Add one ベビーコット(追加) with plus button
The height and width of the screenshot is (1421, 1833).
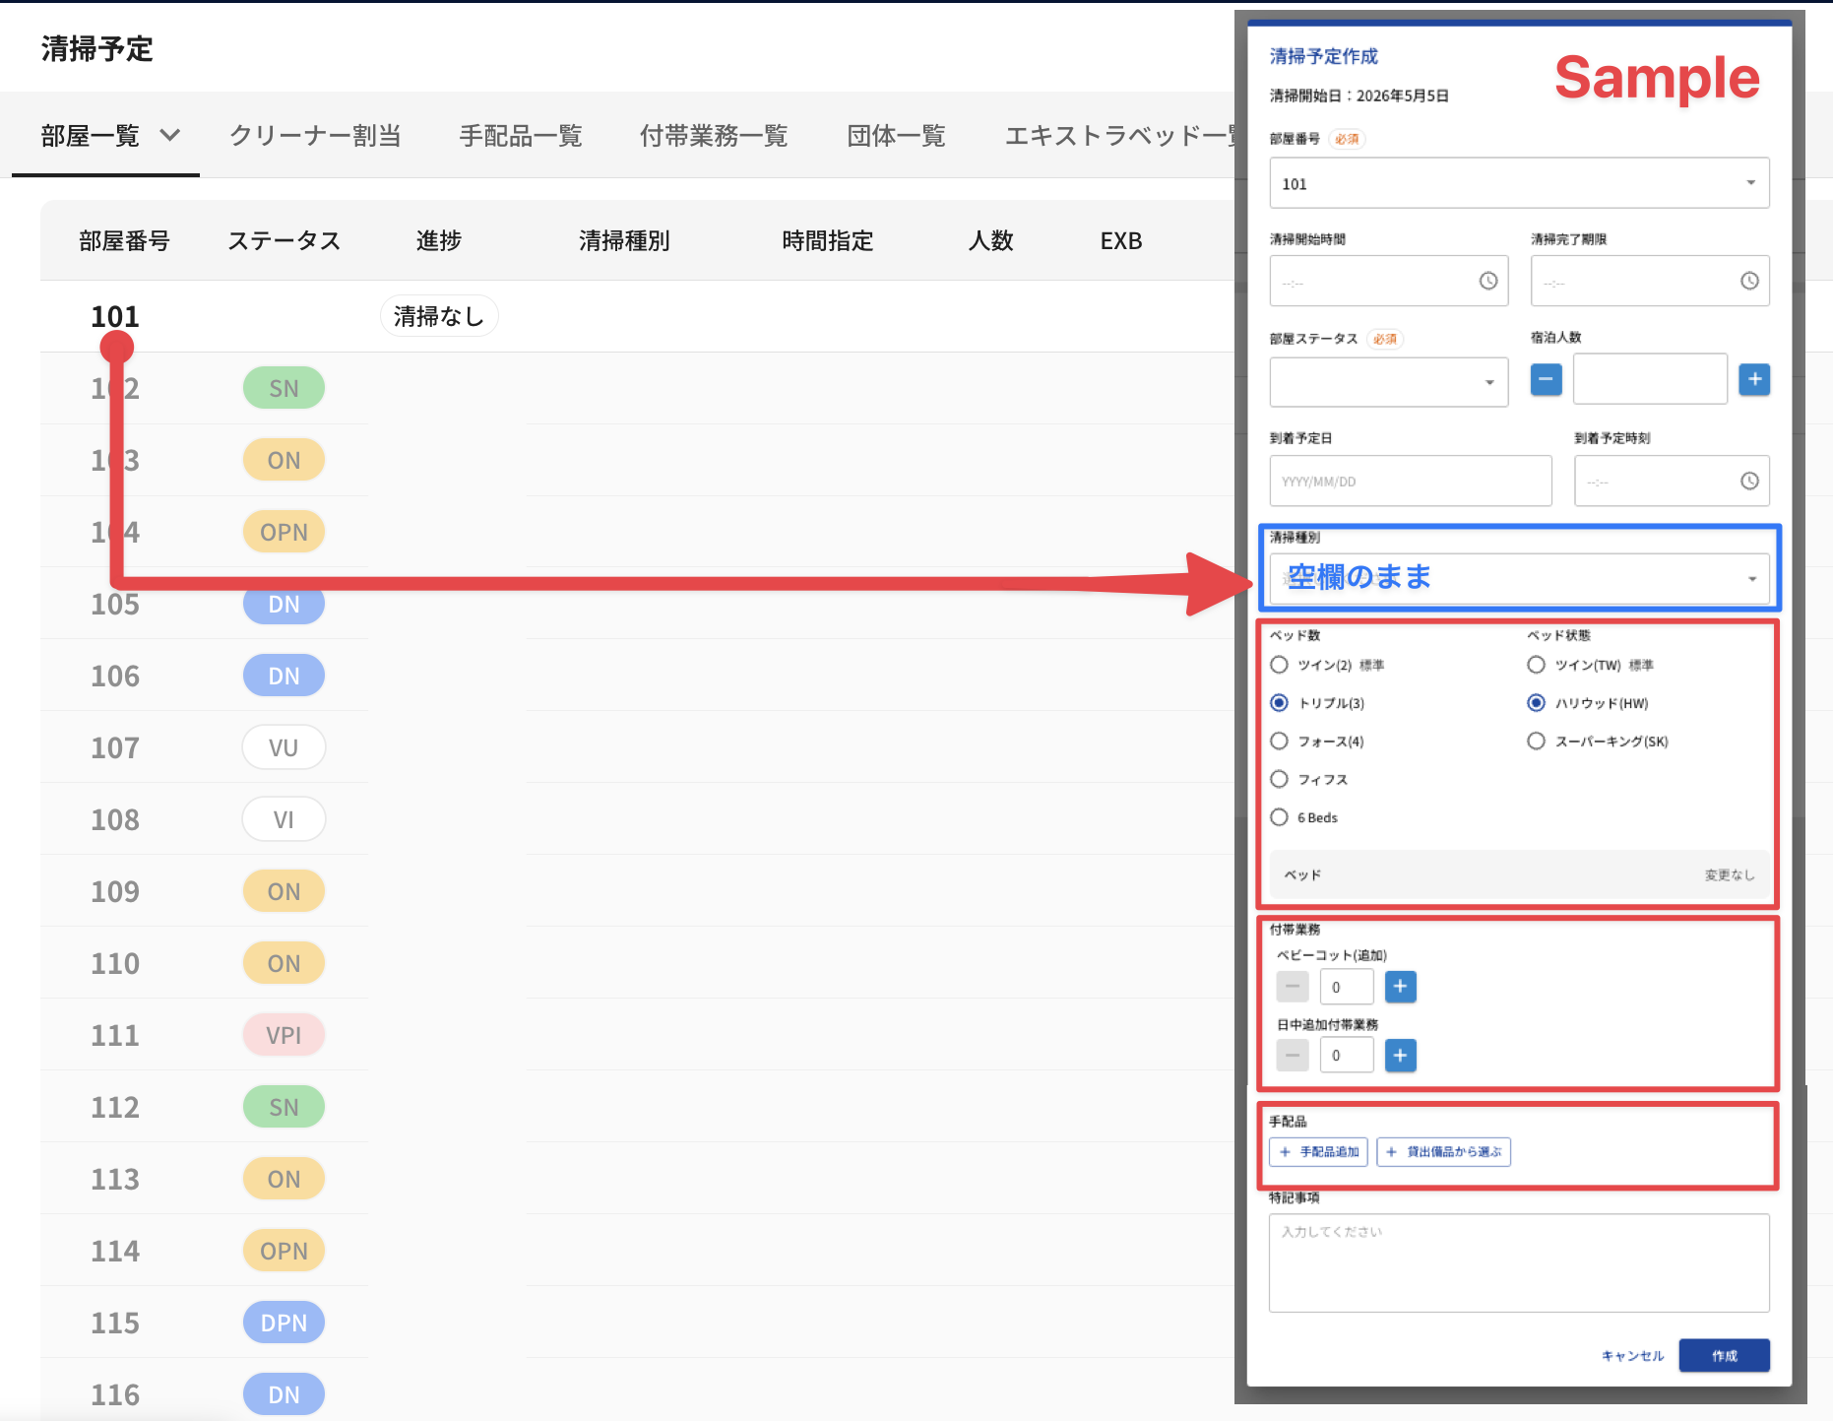click(x=1400, y=987)
